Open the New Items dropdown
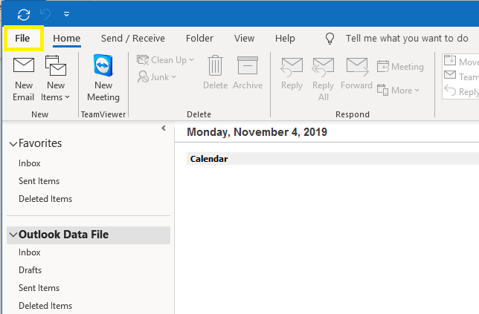The height and width of the screenshot is (314, 479). click(56, 79)
